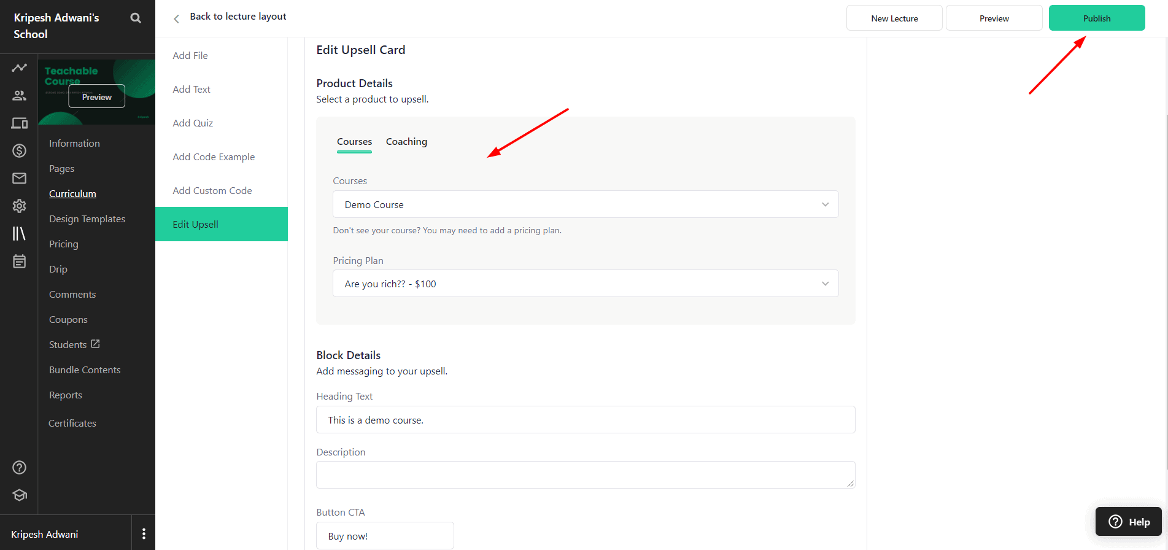
Task: Open the Courses library icon
Action: [x=19, y=233]
